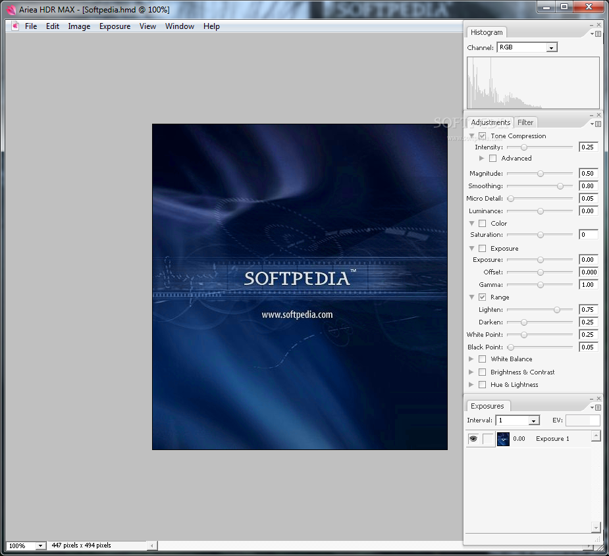Select the Histogram tab
The image size is (609, 556).
pos(487,32)
